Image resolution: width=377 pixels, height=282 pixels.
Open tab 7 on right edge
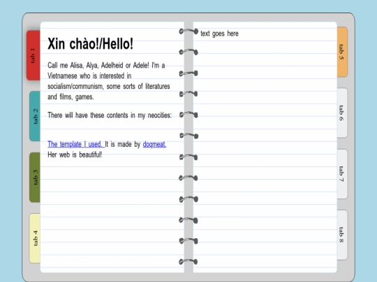[342, 174]
